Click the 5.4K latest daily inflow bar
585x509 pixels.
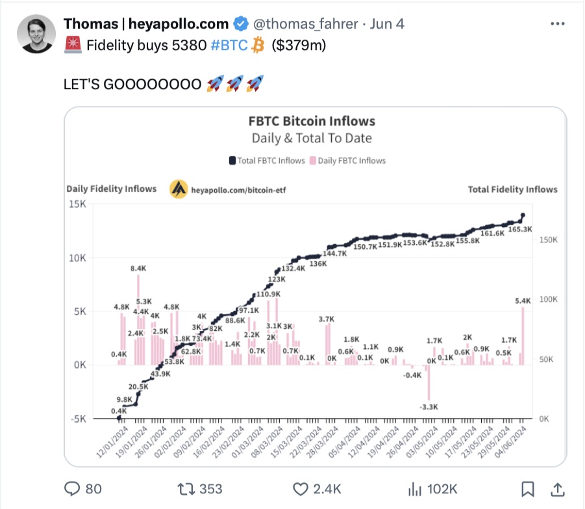(x=523, y=335)
